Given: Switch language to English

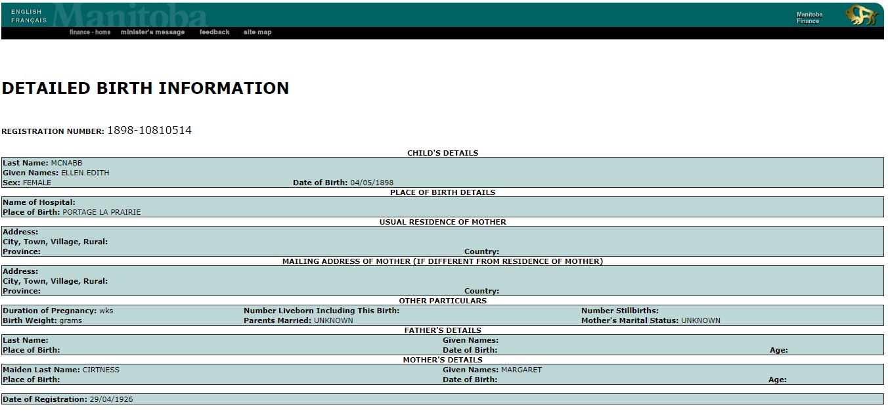Looking at the screenshot, I should 26,12.
